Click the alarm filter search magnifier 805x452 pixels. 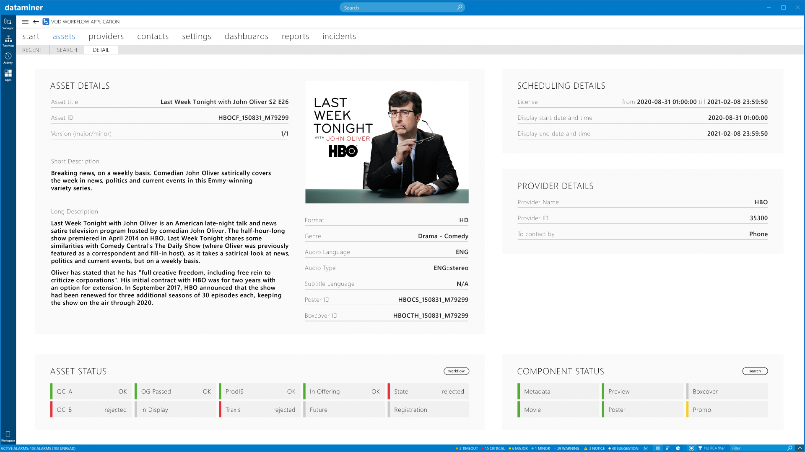[789, 448]
